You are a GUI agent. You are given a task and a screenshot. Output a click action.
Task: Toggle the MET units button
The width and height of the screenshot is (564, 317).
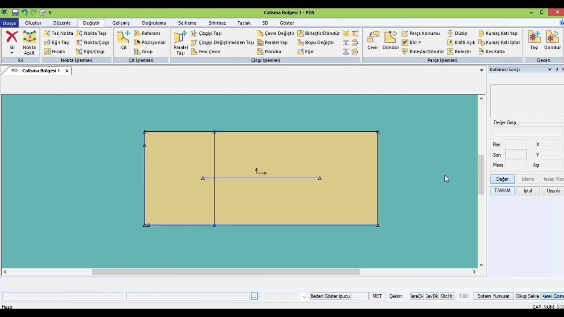[377, 296]
